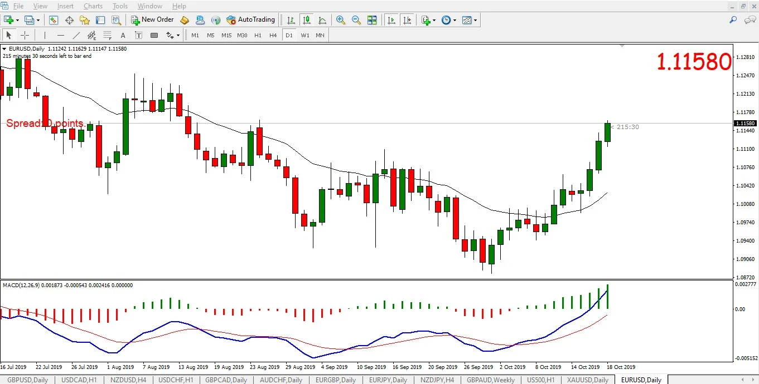Switch to the W1 timeframe

[304, 35]
